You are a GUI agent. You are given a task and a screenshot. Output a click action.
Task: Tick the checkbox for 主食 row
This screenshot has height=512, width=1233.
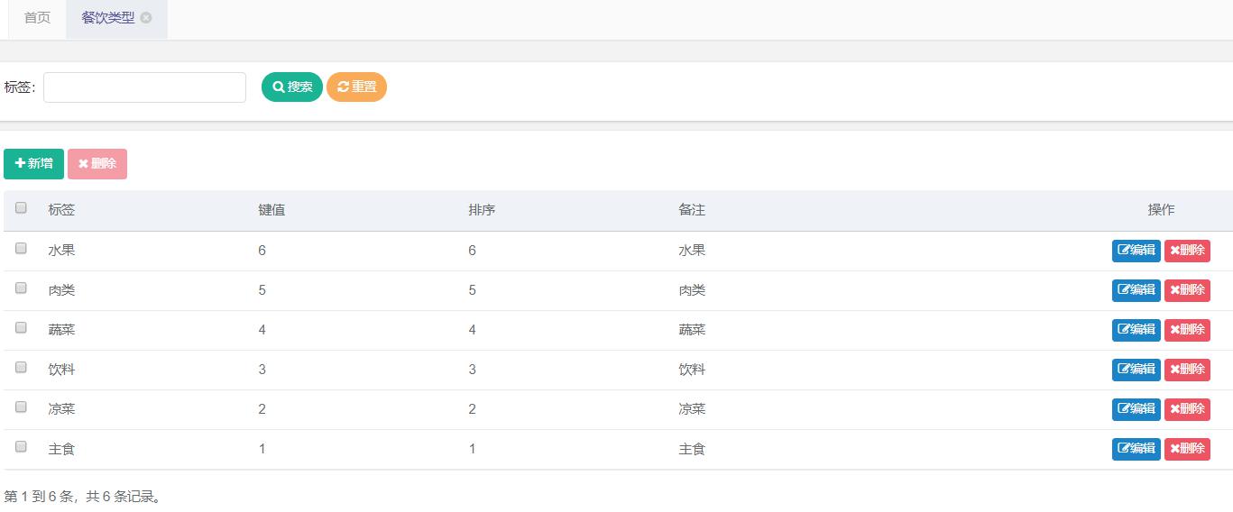[x=21, y=447]
